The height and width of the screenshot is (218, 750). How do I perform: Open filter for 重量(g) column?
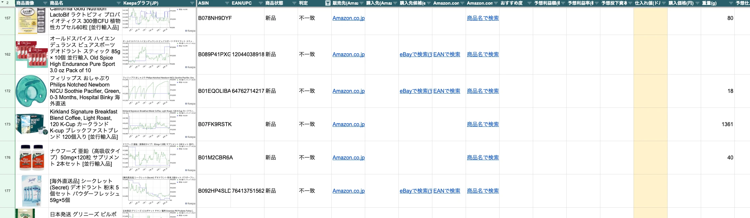731,3
